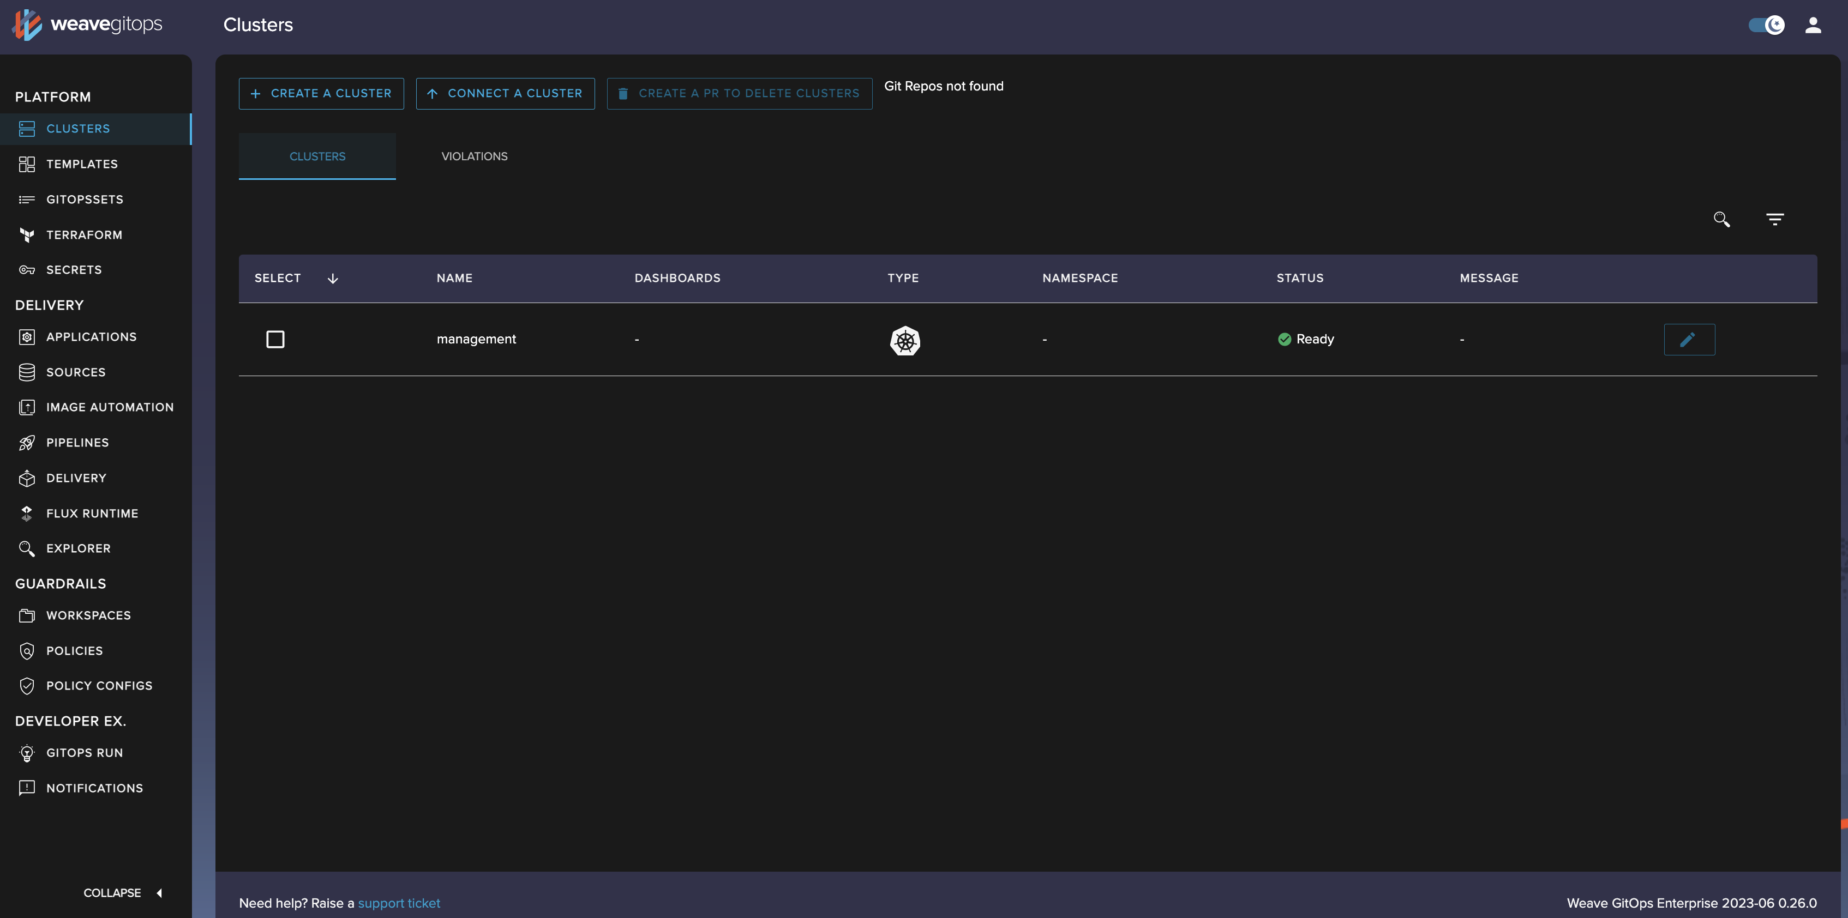Click the Templates sidebar icon
Image resolution: width=1848 pixels, height=918 pixels.
click(26, 164)
